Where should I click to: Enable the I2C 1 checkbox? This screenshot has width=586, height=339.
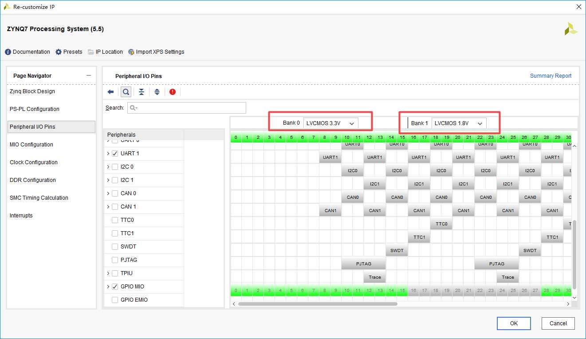pyautogui.click(x=115, y=180)
